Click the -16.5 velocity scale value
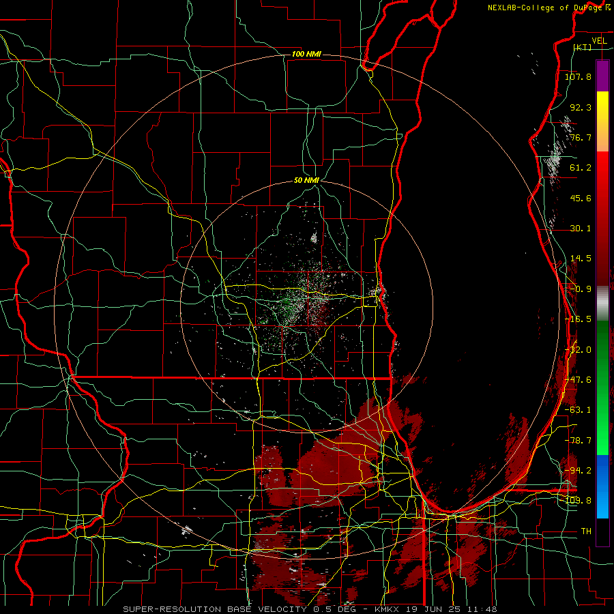Screen dimensions: 614x614 point(578,319)
